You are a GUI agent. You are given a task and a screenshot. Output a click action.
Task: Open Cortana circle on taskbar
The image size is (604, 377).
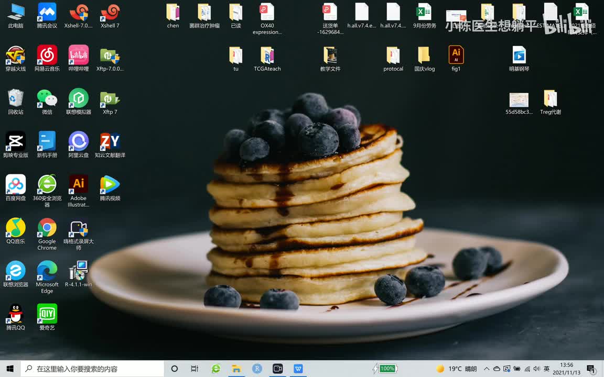[174, 369]
